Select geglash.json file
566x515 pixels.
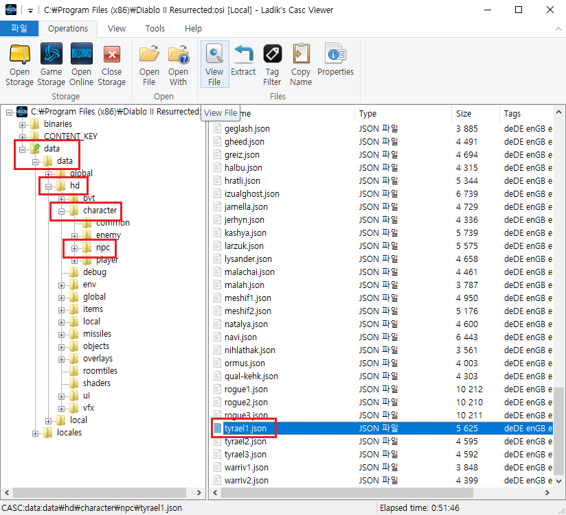[247, 129]
